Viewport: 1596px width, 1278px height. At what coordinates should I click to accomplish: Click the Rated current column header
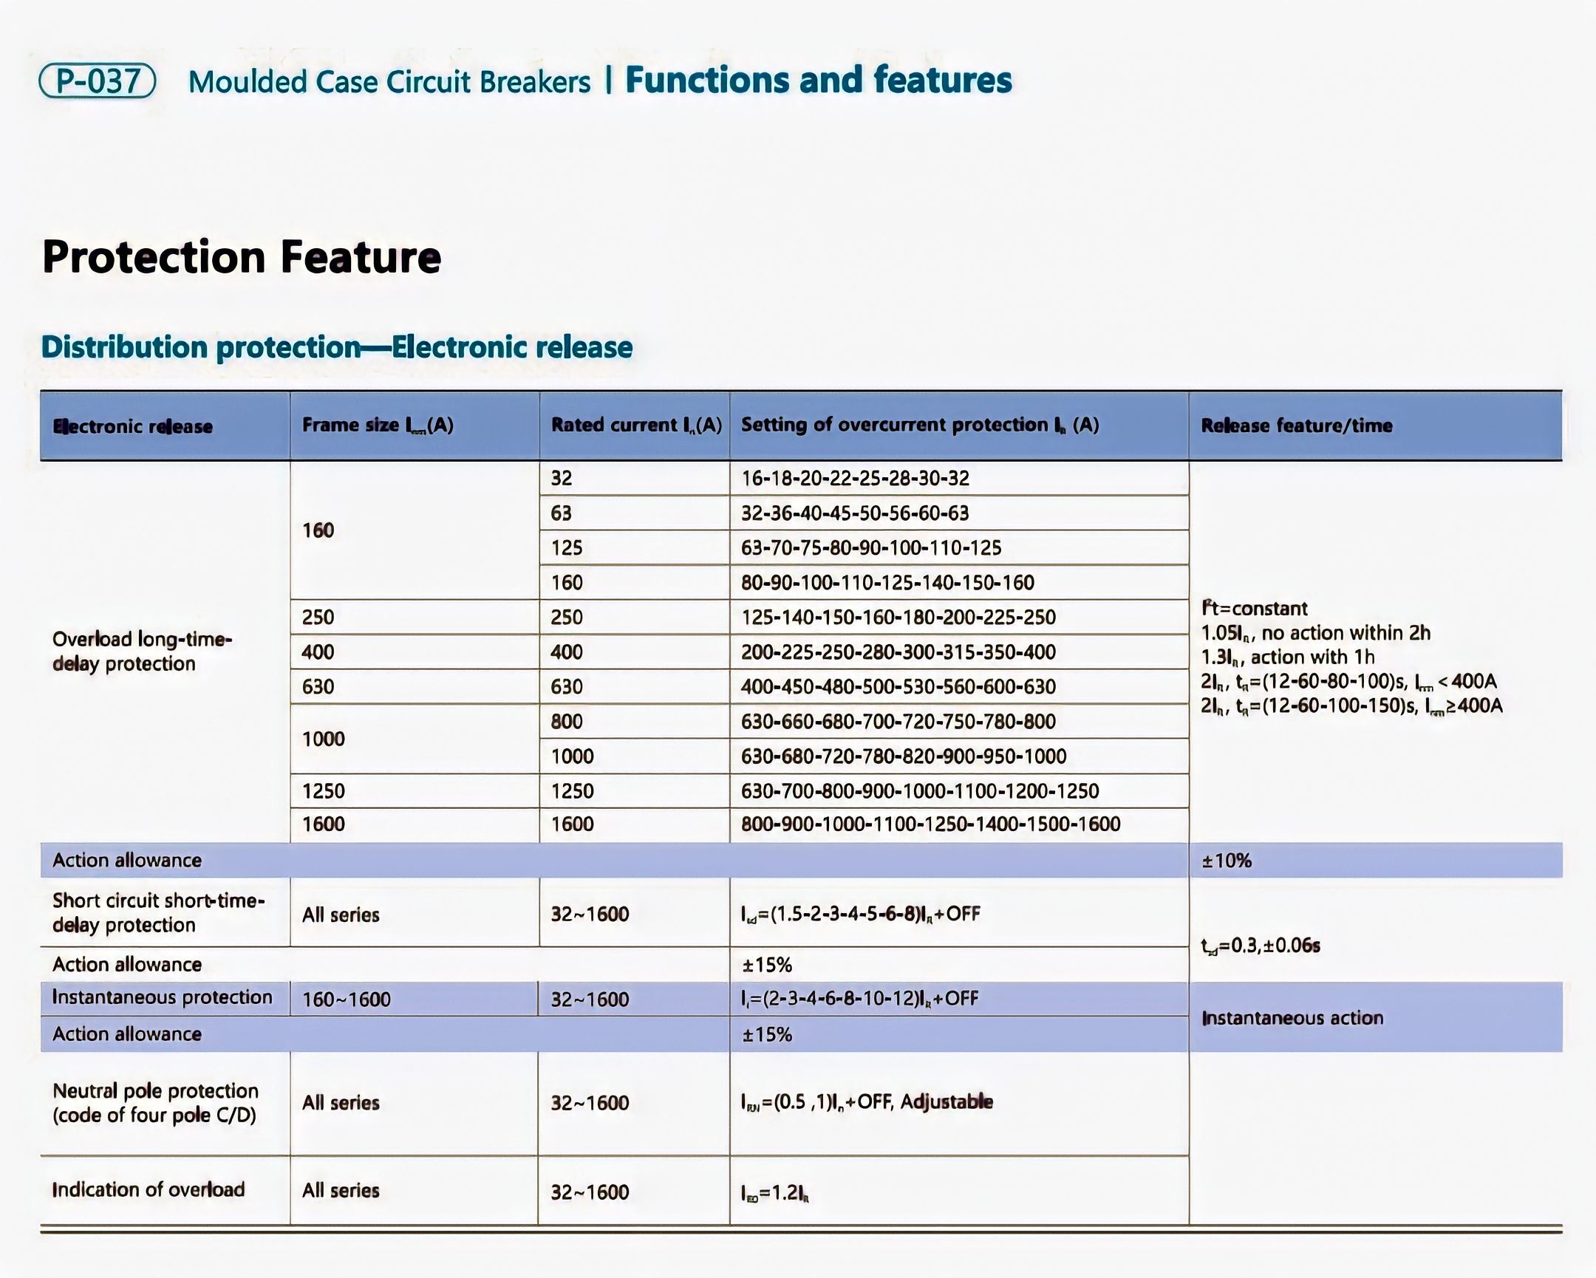tap(635, 425)
